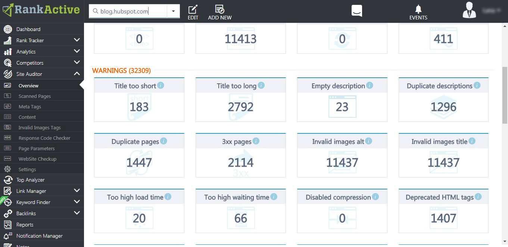Expand the Rank Tracker menu chevron
The image size is (508, 247).
[x=77, y=40]
